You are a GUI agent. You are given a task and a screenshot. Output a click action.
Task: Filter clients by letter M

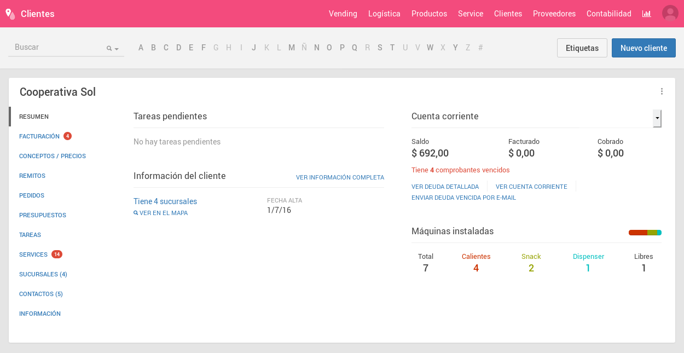coord(292,48)
